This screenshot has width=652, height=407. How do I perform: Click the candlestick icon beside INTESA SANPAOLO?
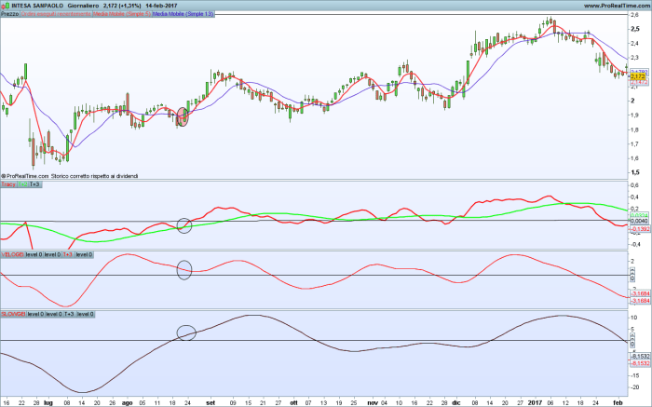click(x=5, y=5)
